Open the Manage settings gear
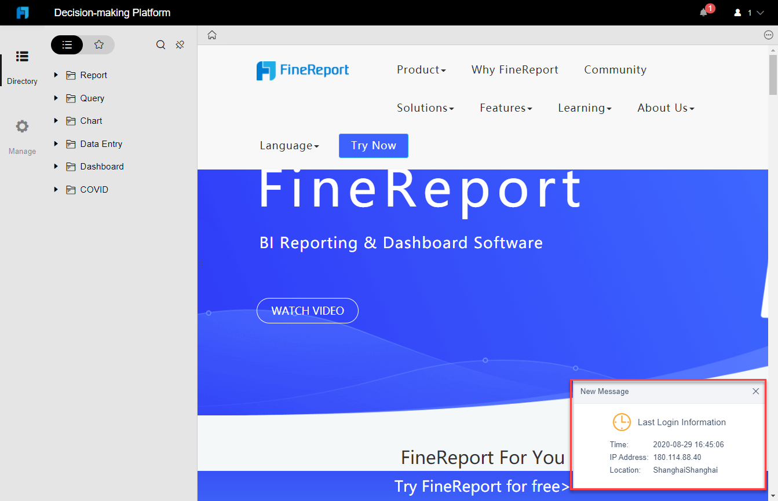Screen dimensions: 778x501 click(x=22, y=126)
